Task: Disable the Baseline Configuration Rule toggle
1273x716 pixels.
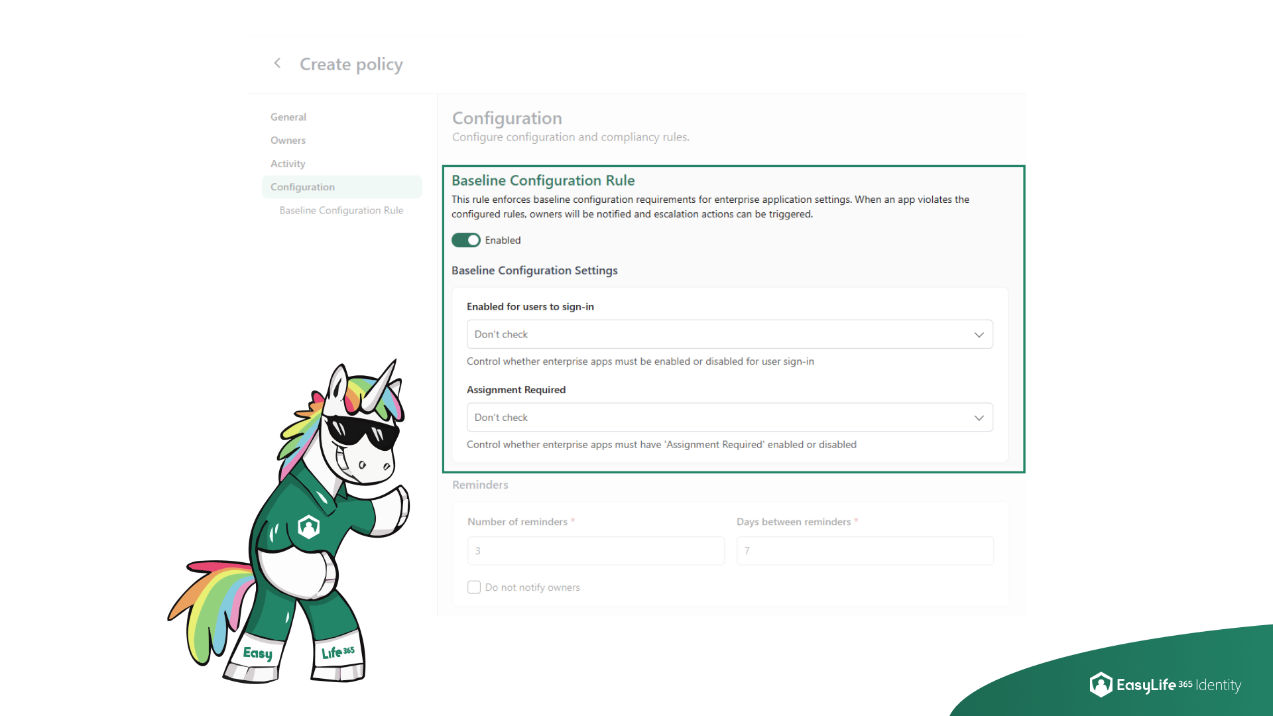Action: click(466, 240)
